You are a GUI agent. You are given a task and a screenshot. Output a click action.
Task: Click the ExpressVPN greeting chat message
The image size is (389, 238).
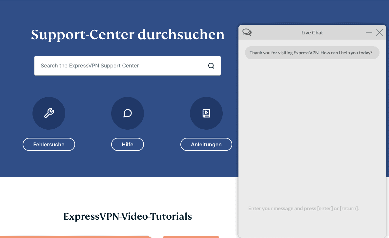tap(312, 53)
